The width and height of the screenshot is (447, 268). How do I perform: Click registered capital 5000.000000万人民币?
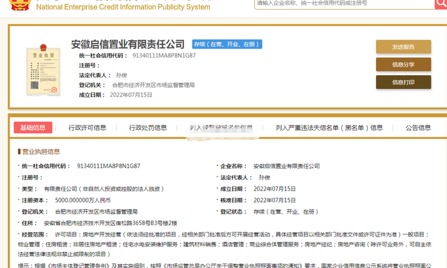click(83, 200)
